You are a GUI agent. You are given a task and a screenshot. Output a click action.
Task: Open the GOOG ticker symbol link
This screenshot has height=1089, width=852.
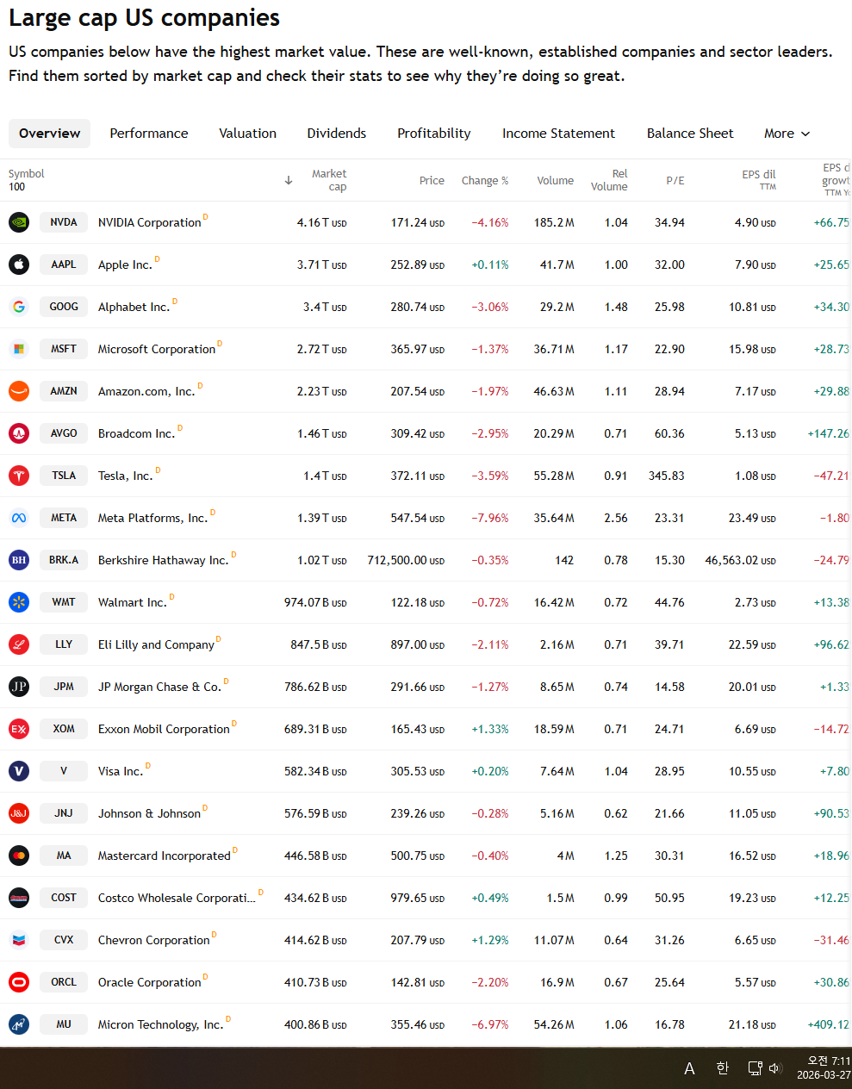[x=64, y=307]
